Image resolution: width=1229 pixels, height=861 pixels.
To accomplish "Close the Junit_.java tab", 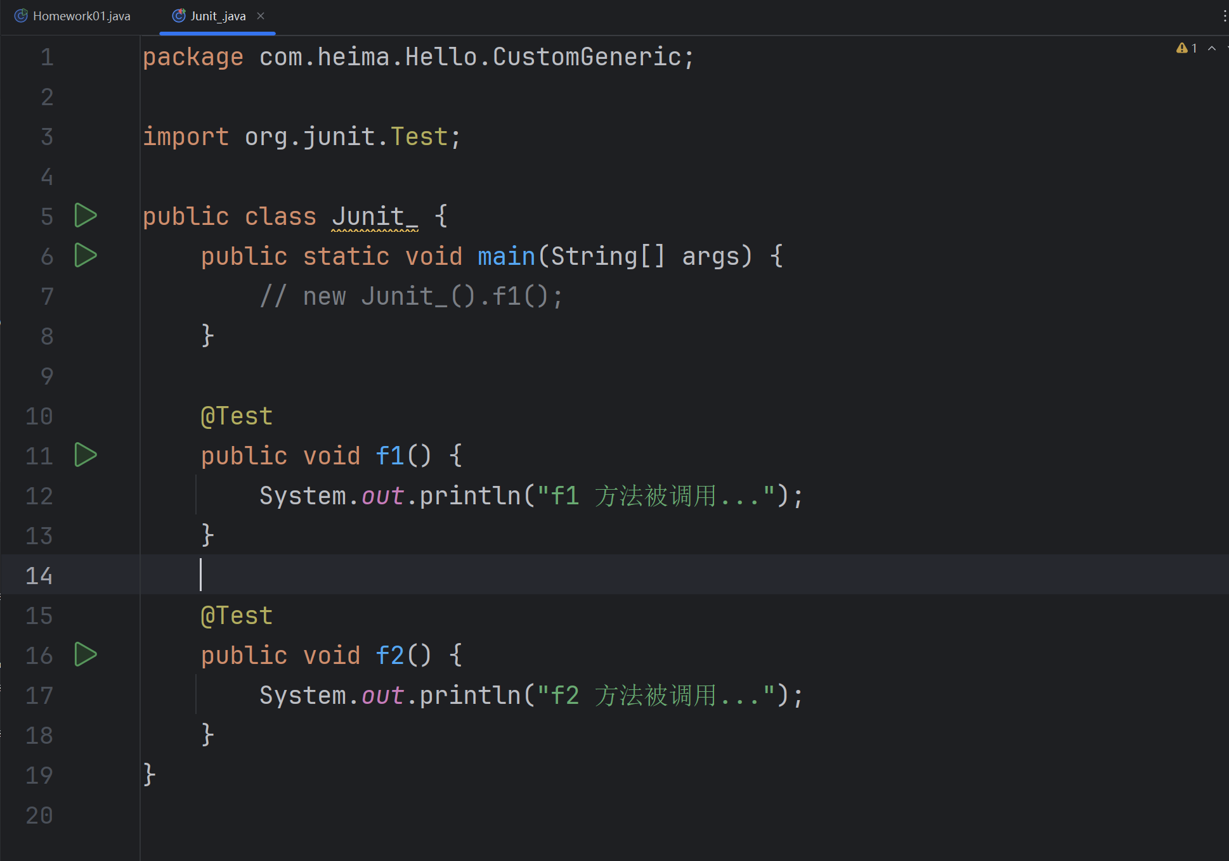I will point(261,16).
